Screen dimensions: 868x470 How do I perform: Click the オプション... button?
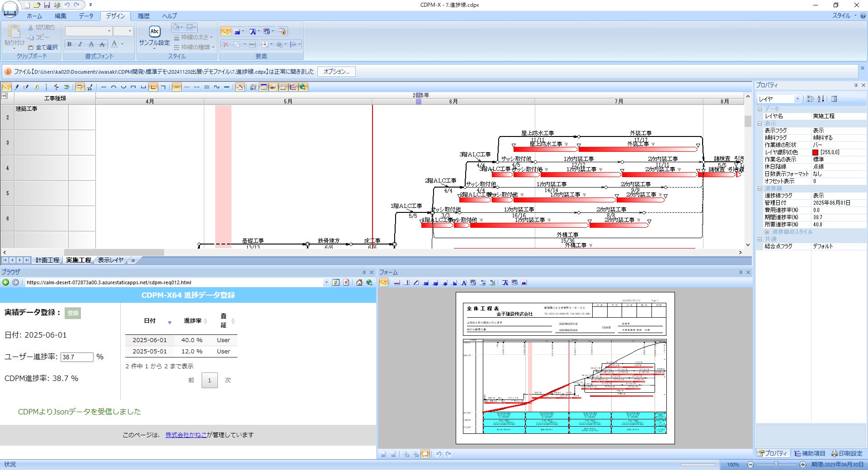(x=336, y=71)
